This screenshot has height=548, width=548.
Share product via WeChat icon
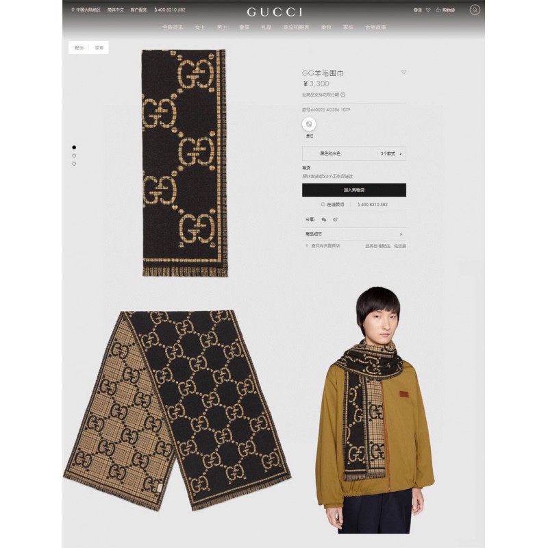[324, 219]
